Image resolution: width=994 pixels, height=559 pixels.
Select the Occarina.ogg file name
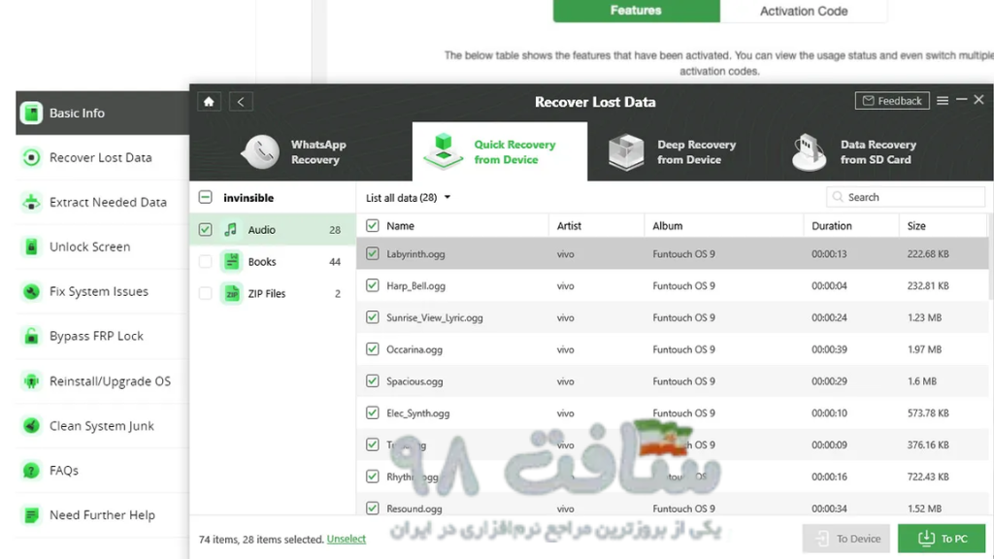tap(414, 349)
